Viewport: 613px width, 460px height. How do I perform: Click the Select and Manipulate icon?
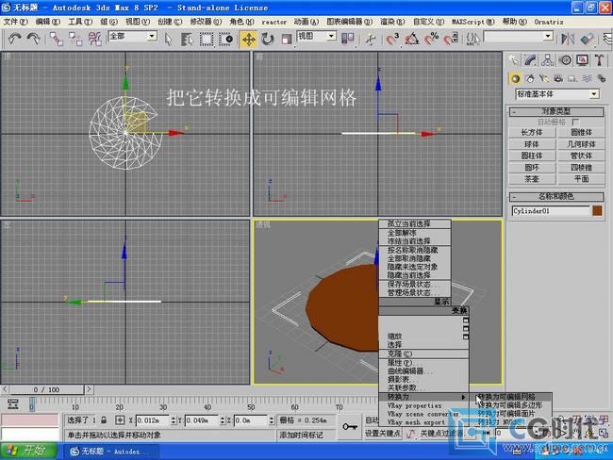tap(370, 39)
